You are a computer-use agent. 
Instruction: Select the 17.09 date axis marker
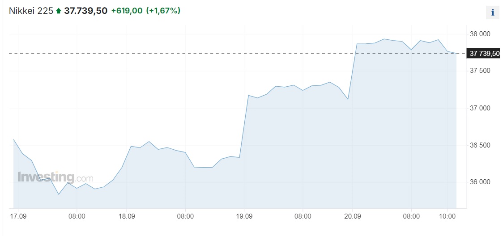[18, 216]
